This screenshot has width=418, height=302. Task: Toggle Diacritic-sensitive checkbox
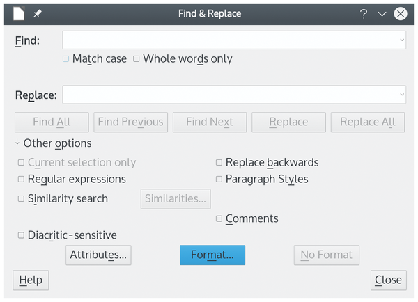click(21, 235)
